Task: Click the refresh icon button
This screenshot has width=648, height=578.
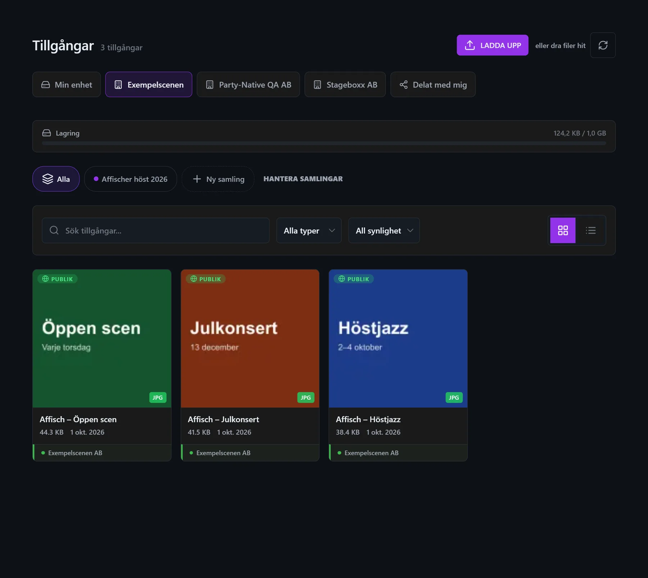Action: [603, 45]
